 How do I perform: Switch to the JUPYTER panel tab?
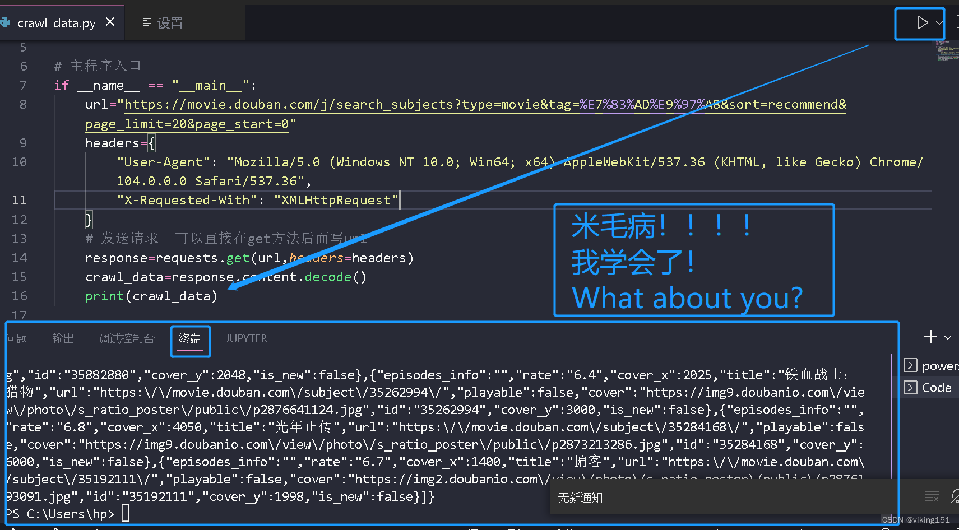click(x=246, y=338)
